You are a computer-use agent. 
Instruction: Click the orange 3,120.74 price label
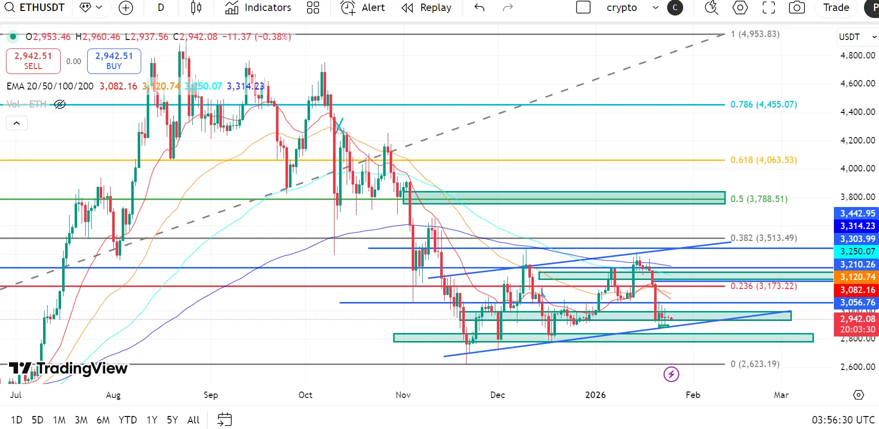click(x=857, y=277)
